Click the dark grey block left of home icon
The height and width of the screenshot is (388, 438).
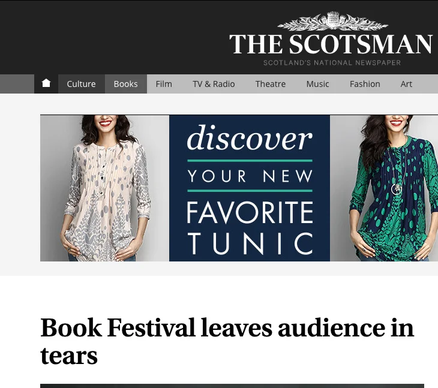click(17, 84)
